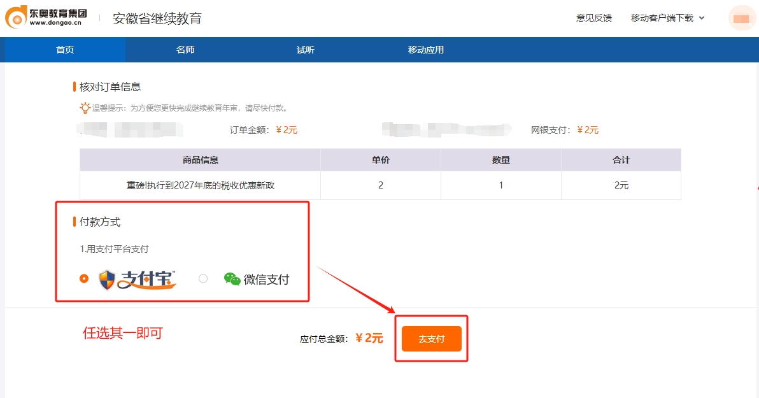Select the WeChat Pay radio button
The image size is (759, 398).
pos(202,278)
